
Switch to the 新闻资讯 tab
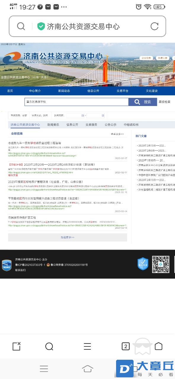coord(53,125)
